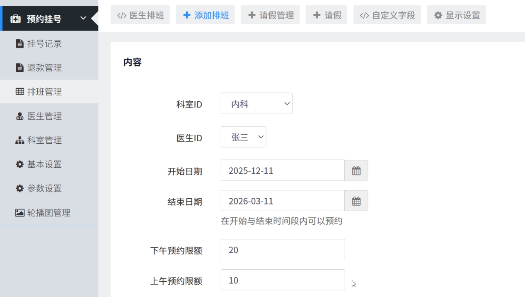
Task: Click the 请假 button
Action: coord(327,15)
